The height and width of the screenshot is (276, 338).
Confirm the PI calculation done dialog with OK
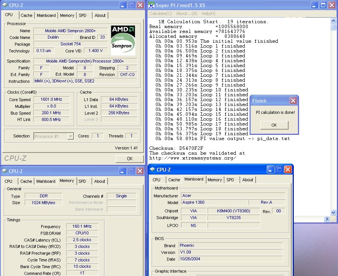pos(274,125)
